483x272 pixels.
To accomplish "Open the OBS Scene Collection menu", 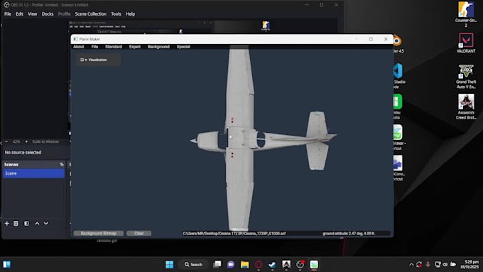I will [91, 14].
